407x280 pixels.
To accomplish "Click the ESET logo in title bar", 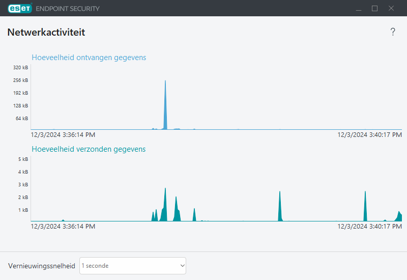I will pyautogui.click(x=20, y=8).
